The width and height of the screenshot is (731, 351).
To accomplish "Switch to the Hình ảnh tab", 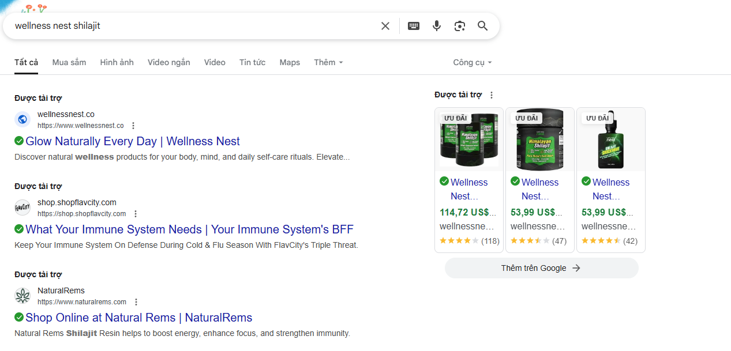I will click(117, 62).
